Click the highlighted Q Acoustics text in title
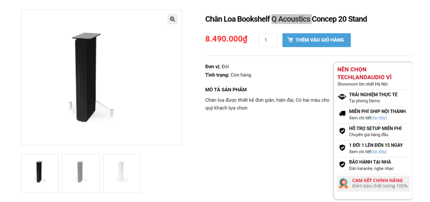Viewport: 430px width, 202px height. [291, 19]
